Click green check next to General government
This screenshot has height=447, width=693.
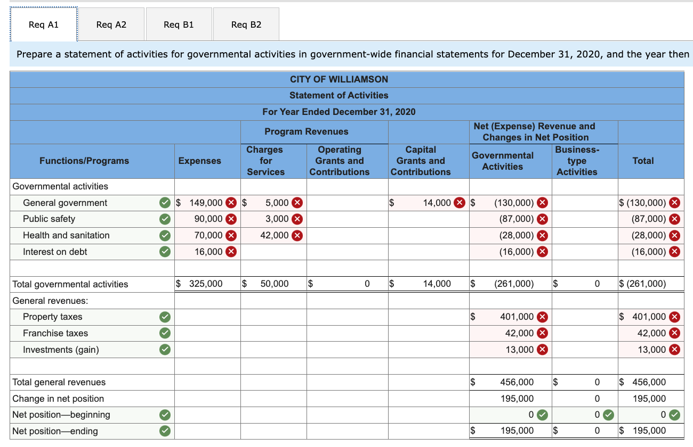point(165,203)
